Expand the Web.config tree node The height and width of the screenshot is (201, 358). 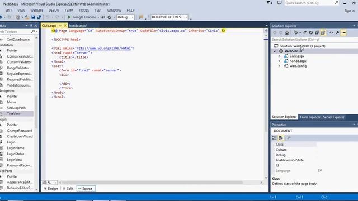(279, 66)
